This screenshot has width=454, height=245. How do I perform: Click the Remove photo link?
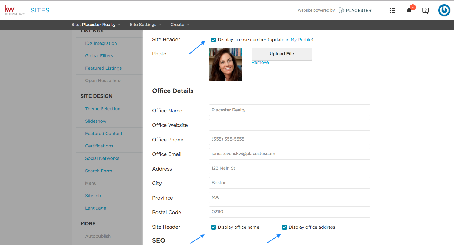point(260,62)
